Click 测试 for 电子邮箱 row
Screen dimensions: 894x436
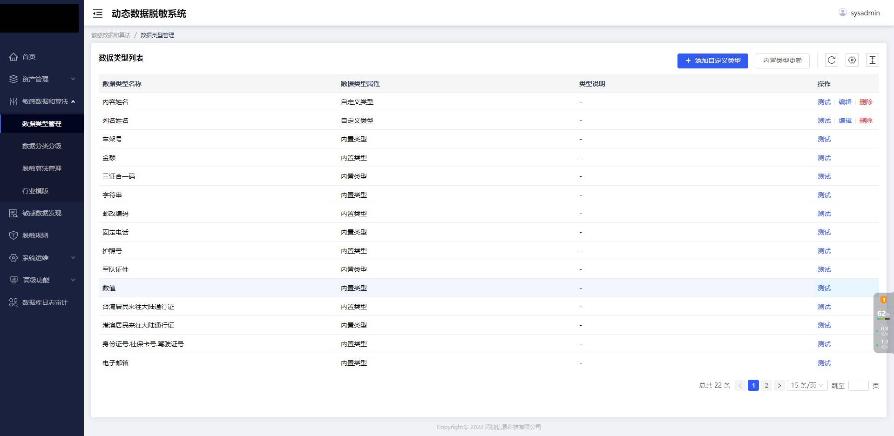coord(824,363)
